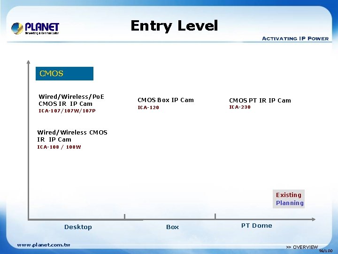Click the 'ACTIVATING IP POWER' tagline
338x254 pixels.
[295, 39]
